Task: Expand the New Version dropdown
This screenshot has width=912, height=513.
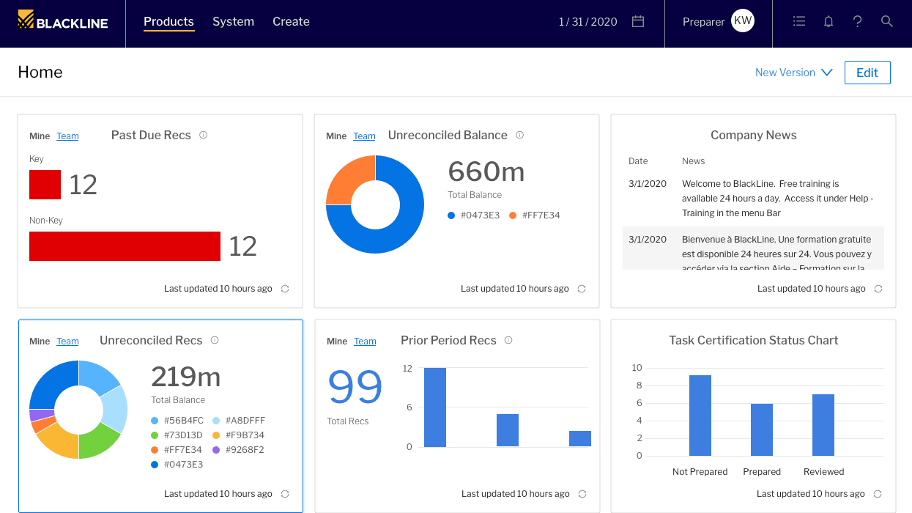Action: point(794,73)
